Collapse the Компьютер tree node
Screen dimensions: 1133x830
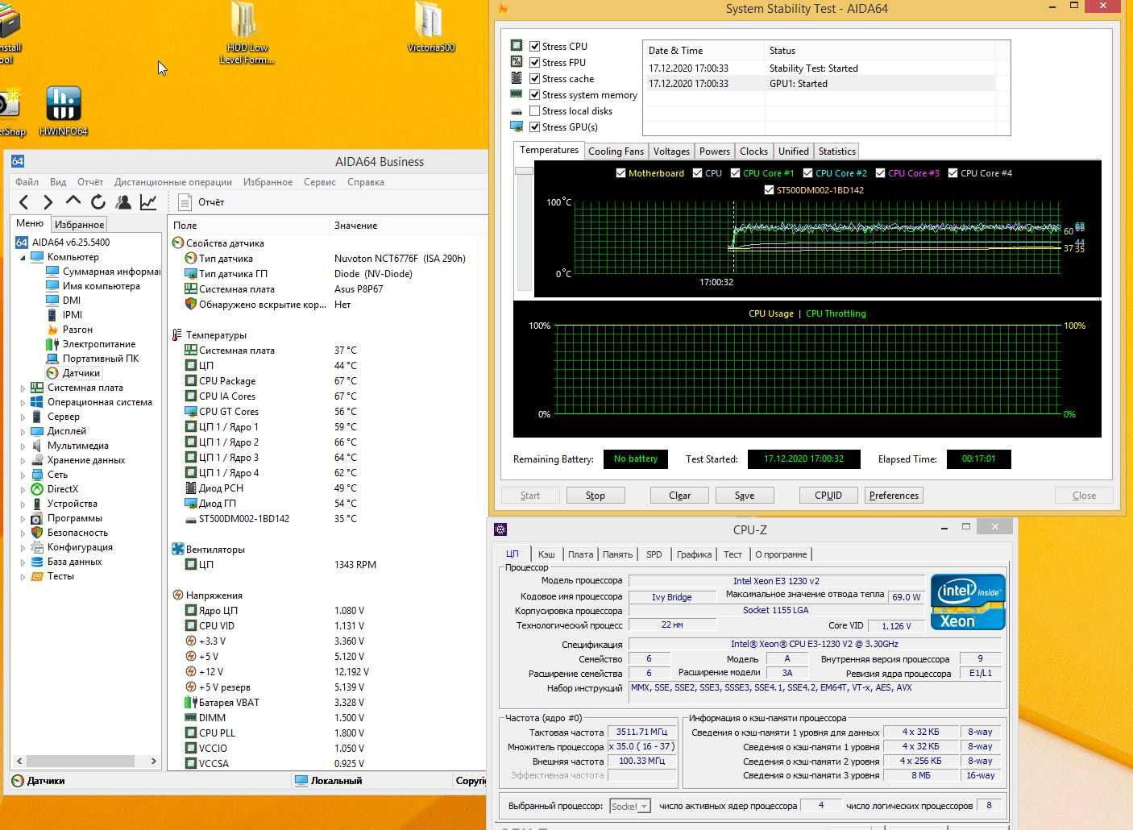[x=23, y=258]
